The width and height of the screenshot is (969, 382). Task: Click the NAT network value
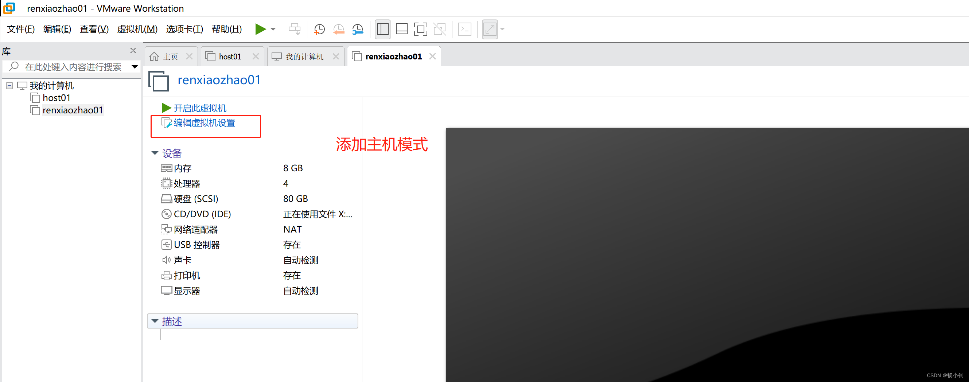(x=292, y=229)
